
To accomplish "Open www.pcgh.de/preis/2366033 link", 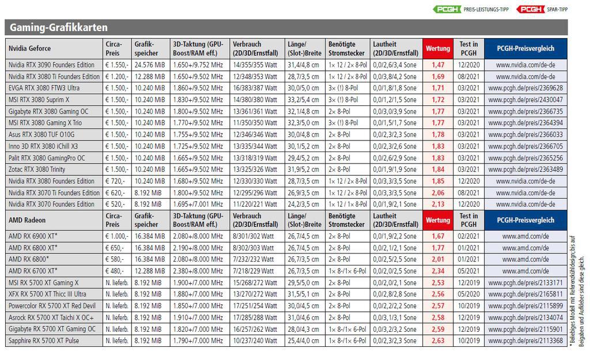I will [525, 135].
